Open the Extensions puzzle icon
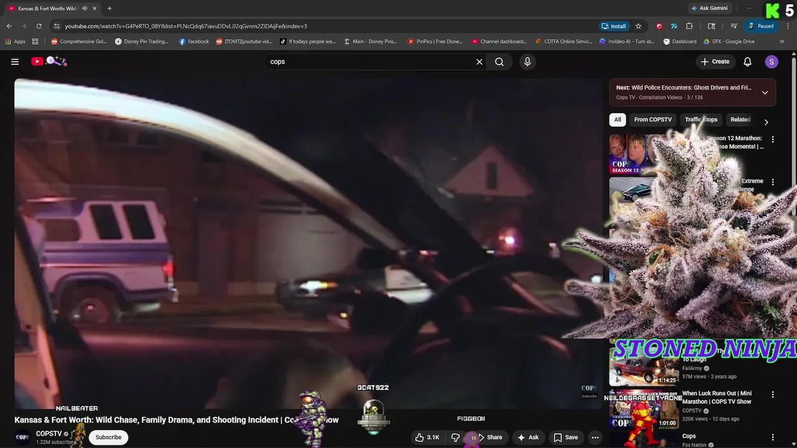797x448 pixels. 689,26
